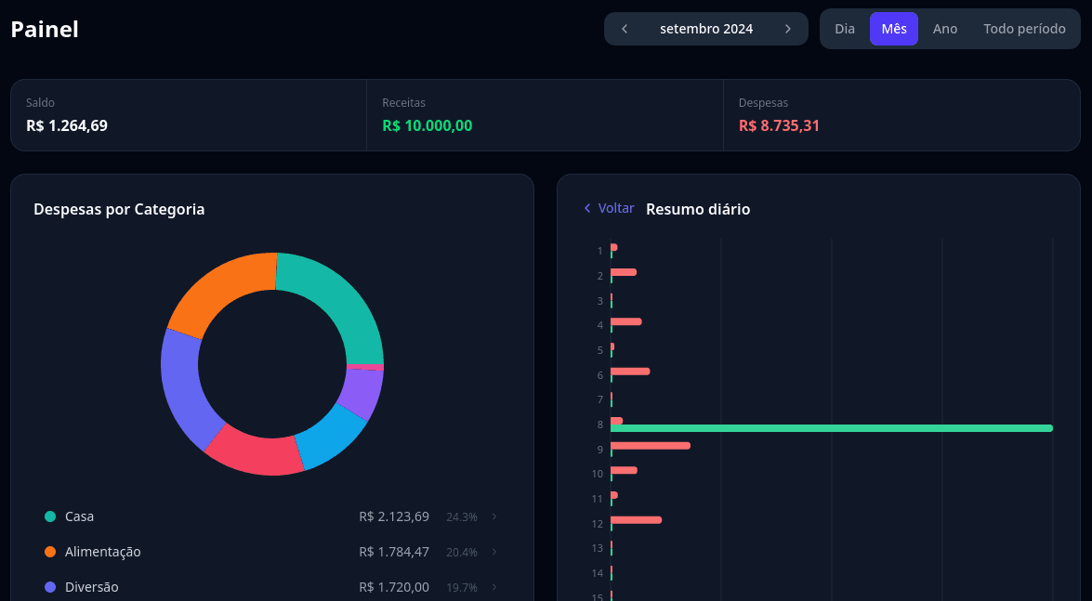Click the Despesas por Categoria heading
The width and height of the screenshot is (1092, 601).
click(x=119, y=209)
